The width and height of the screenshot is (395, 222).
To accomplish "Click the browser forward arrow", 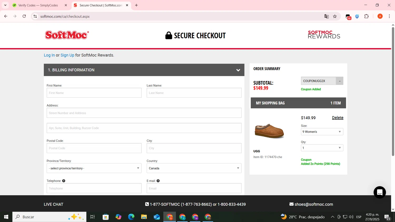I will [15, 16].
